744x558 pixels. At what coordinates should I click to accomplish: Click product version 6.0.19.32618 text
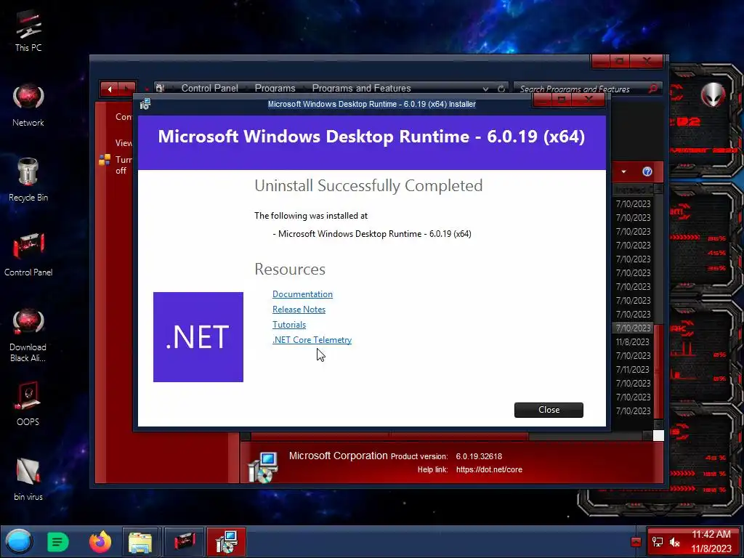[x=479, y=456]
